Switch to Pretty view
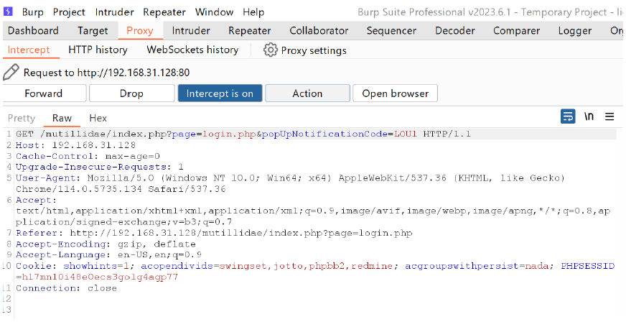Viewport: 626px width, 322px height. point(22,119)
